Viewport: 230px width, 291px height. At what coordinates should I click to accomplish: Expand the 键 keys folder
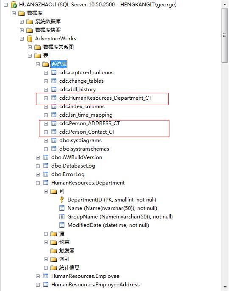point(46,234)
